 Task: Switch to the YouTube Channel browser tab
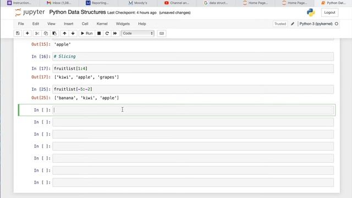(177, 3)
